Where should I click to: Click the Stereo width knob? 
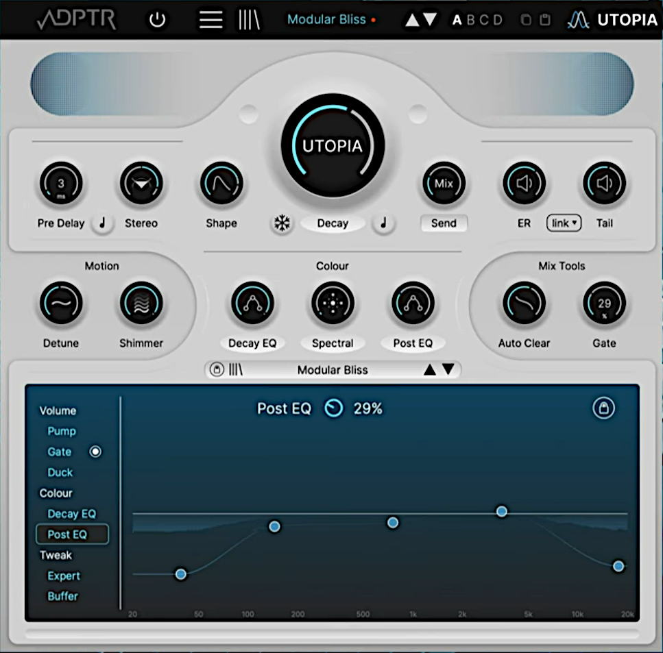pyautogui.click(x=141, y=183)
